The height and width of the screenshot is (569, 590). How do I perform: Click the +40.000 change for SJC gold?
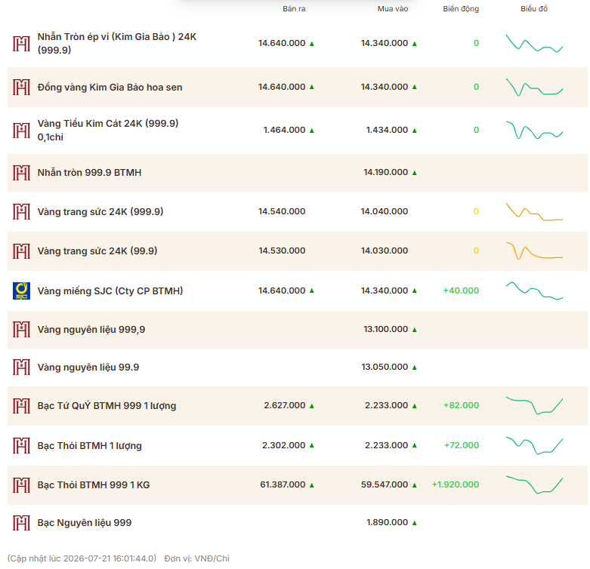pyautogui.click(x=462, y=291)
